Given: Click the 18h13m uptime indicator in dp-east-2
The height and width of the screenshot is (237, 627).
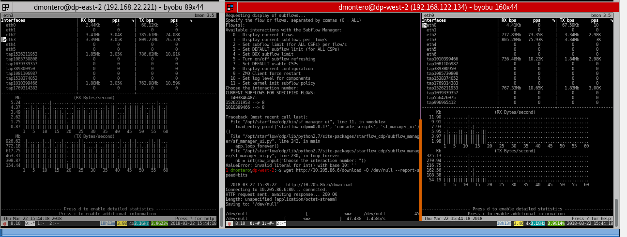Looking at the screenshot, I should (x=107, y=223).
